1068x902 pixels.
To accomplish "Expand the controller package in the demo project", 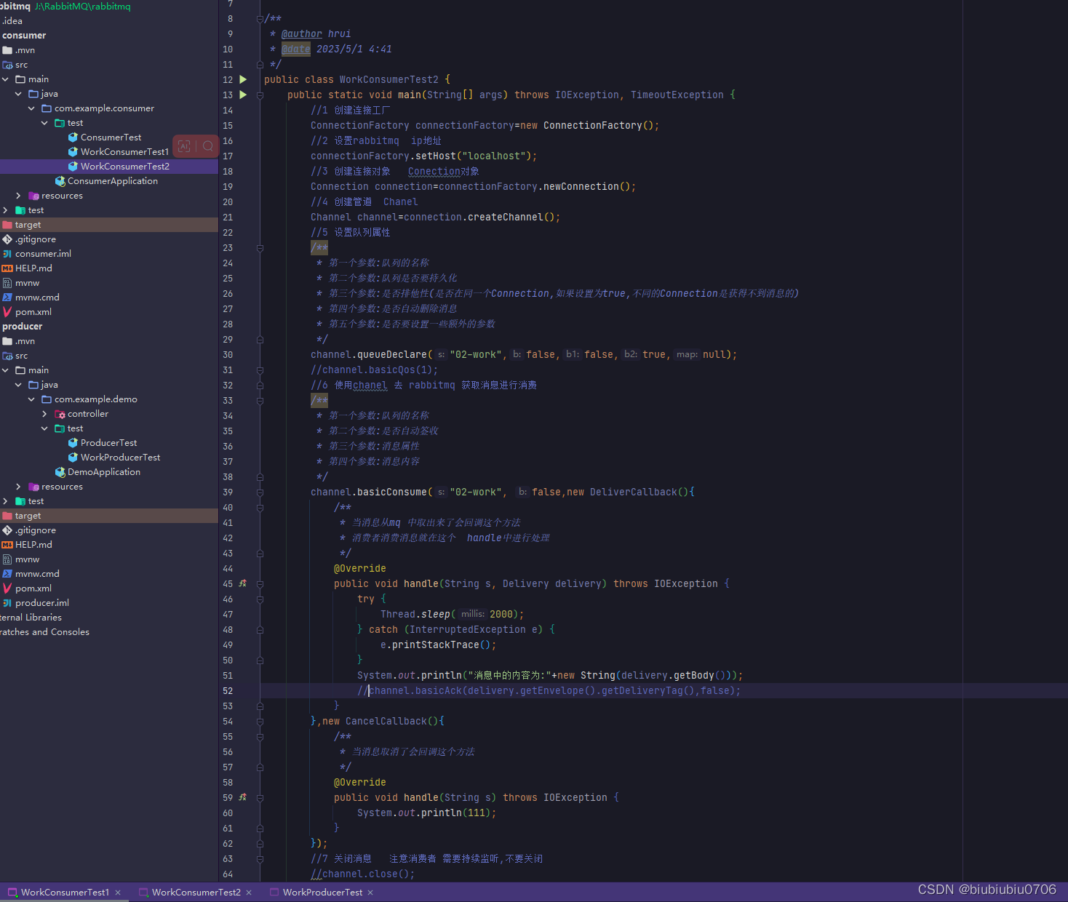I will click(45, 413).
